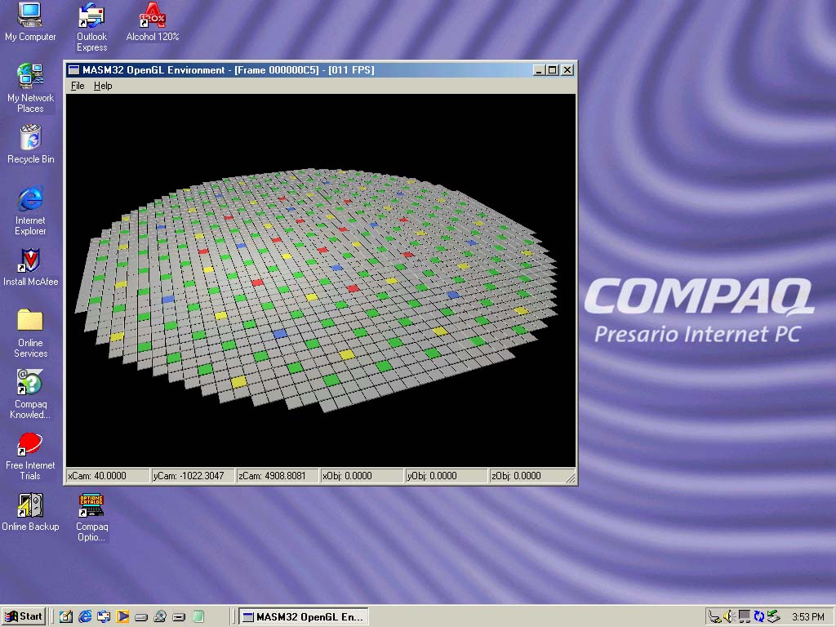The height and width of the screenshot is (627, 836).
Task: Click the MASM32 OpenGL En... taskbar button
Action: [303, 617]
